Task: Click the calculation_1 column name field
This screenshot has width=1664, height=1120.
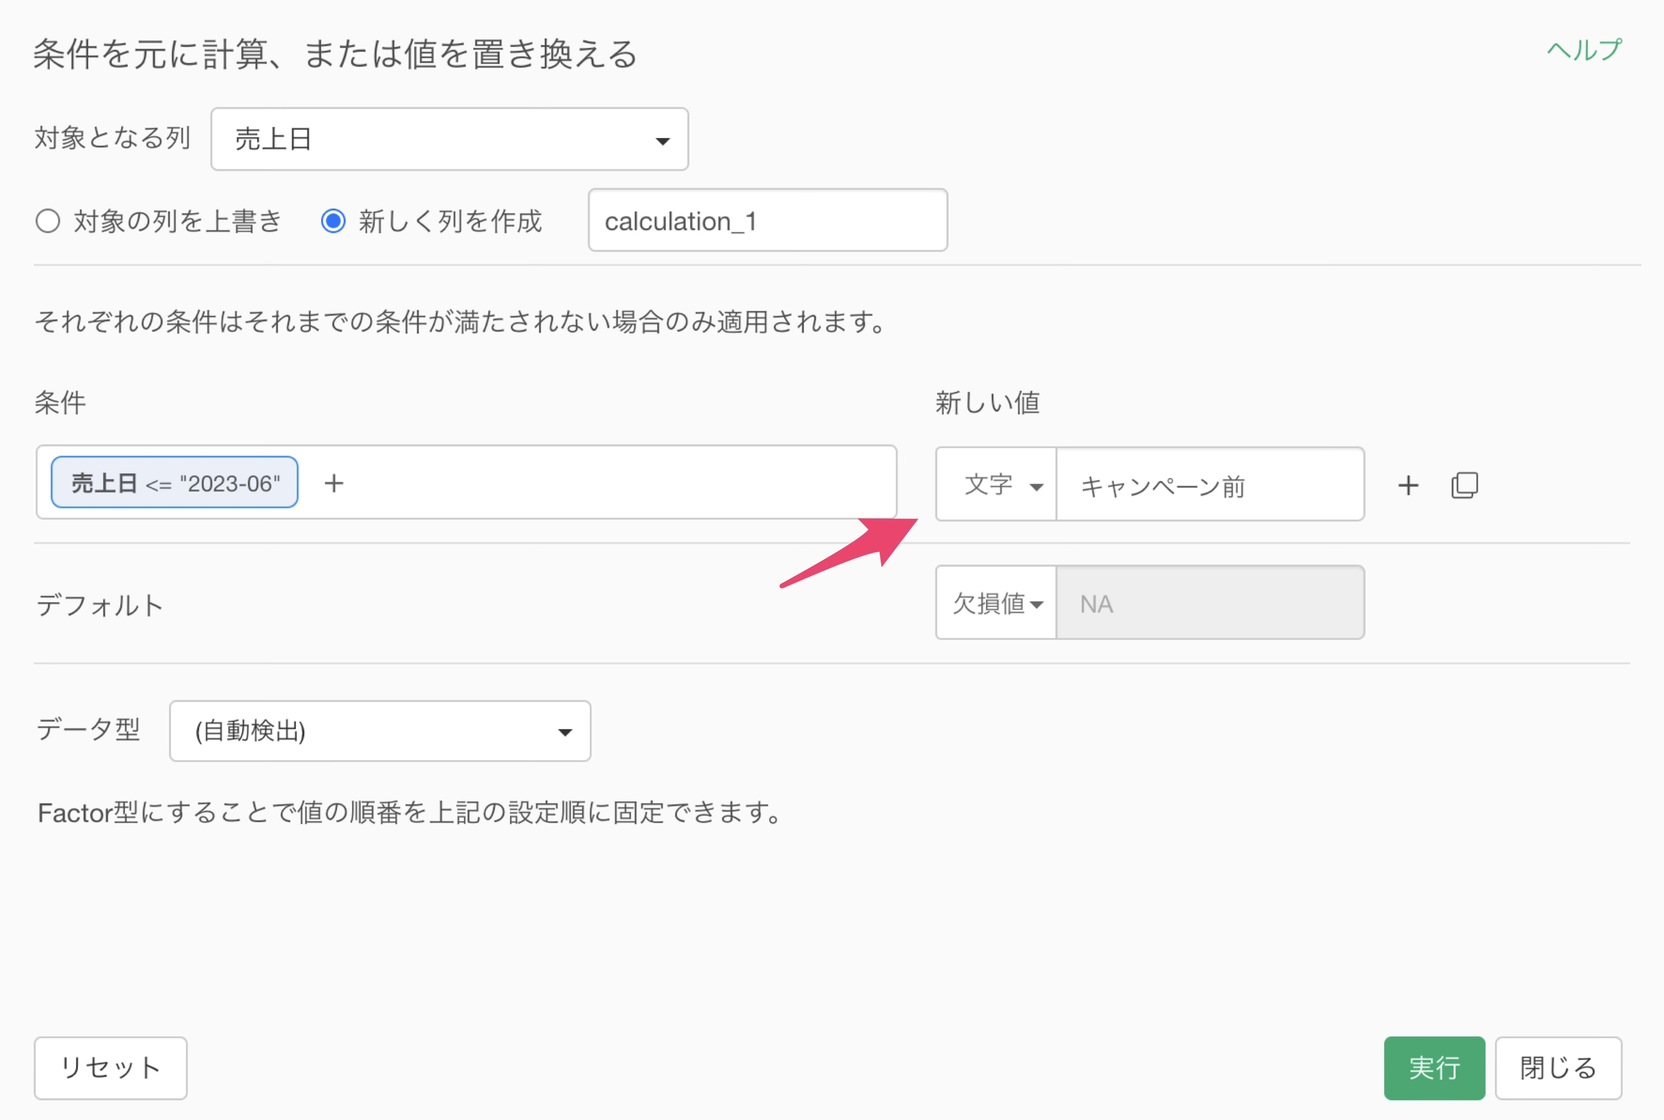Action: click(768, 220)
